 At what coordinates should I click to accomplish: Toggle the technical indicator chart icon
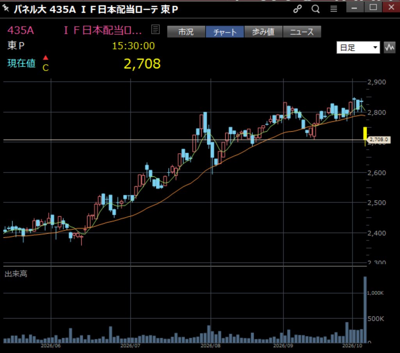click(x=389, y=48)
